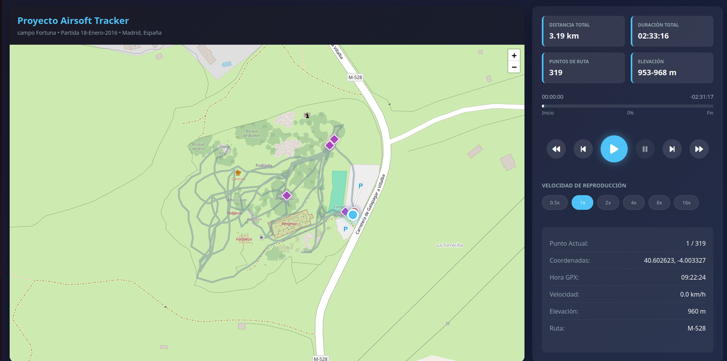Viewport: 727px width, 361px height.
Task: Click the blue current position marker
Action: pos(352,214)
